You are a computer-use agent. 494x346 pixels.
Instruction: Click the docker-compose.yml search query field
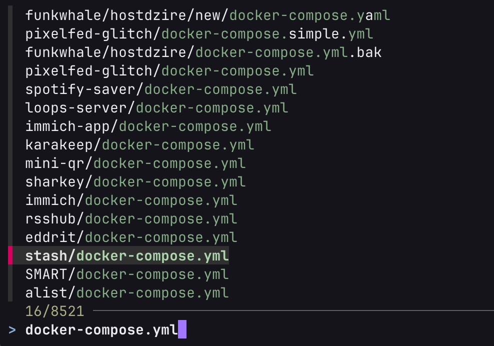pos(101,330)
